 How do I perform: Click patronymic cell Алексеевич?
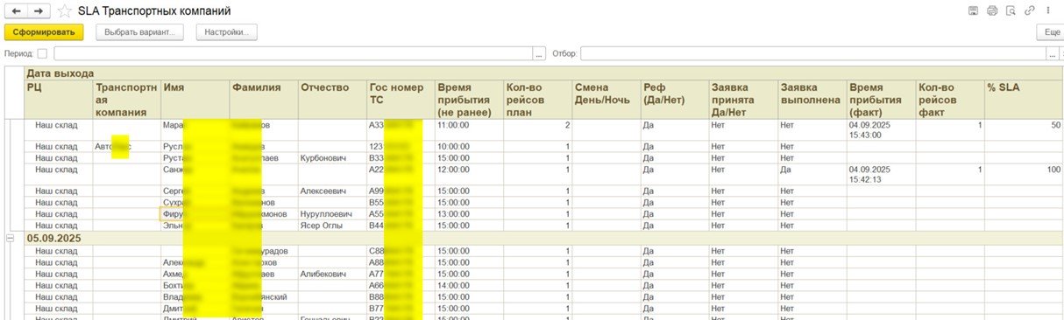pyautogui.click(x=332, y=191)
